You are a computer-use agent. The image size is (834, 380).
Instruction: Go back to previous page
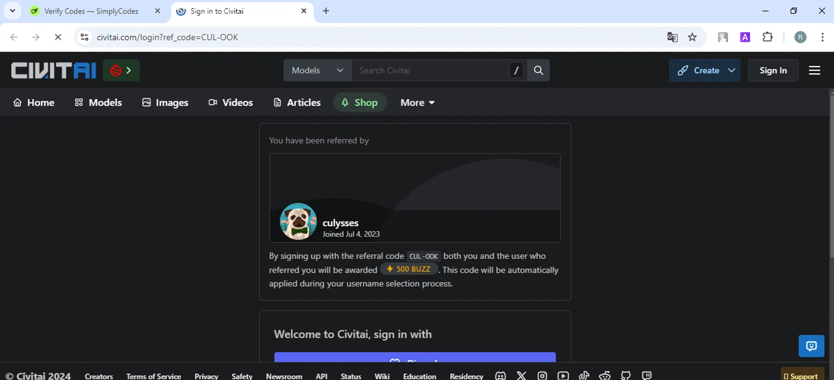coord(14,37)
